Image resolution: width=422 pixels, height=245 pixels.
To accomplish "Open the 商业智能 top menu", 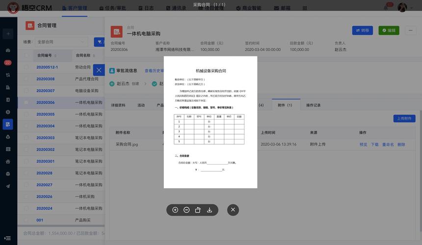I will click(x=248, y=8).
